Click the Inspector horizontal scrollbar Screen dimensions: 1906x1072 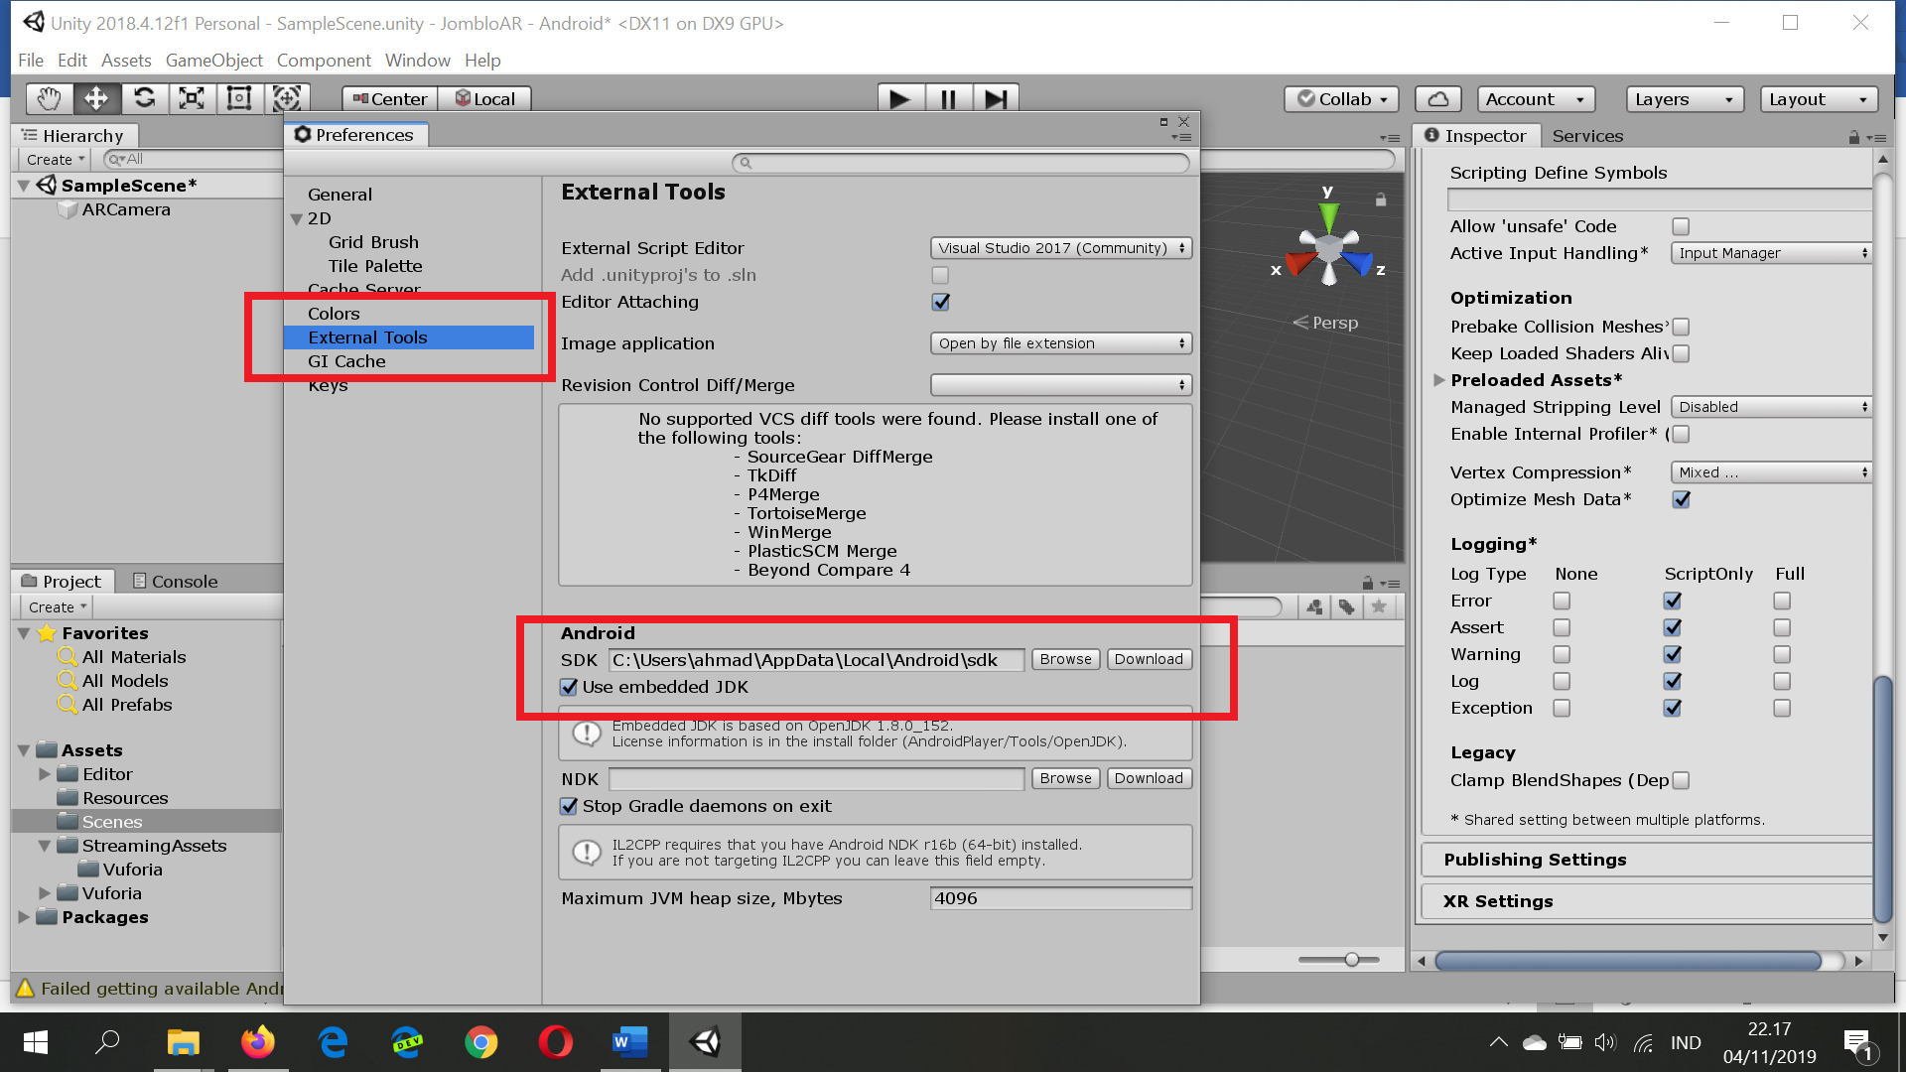[1628, 961]
